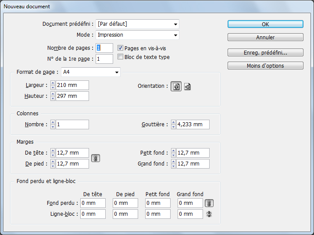This screenshot has width=314, height=235.
Task: Open Document prédéfini dropdown
Action: (137, 24)
